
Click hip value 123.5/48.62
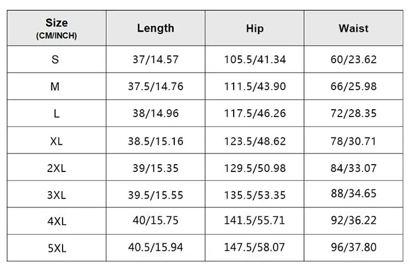point(255,141)
